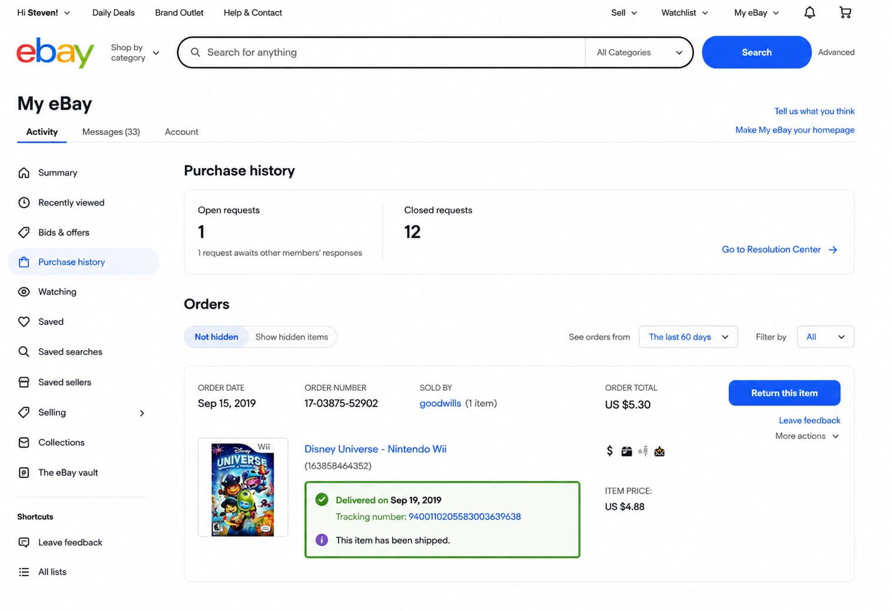Expand the Watchlist dropdown
Screen dimensions: 892x611
click(685, 12)
